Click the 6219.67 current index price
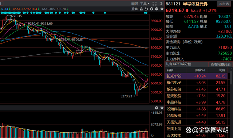233x138 pixels. 175,11
